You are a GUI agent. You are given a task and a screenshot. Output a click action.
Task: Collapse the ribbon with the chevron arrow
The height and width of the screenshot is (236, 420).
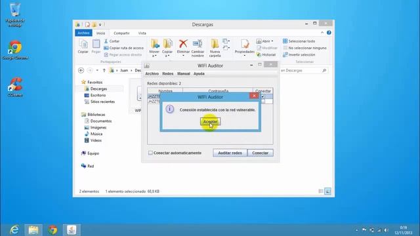[322, 33]
